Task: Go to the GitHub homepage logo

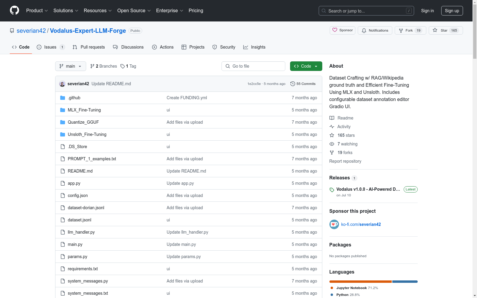Action: pos(14,10)
